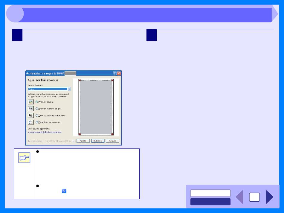
Task: Click the grayscale photo icon
Action: 31,109
